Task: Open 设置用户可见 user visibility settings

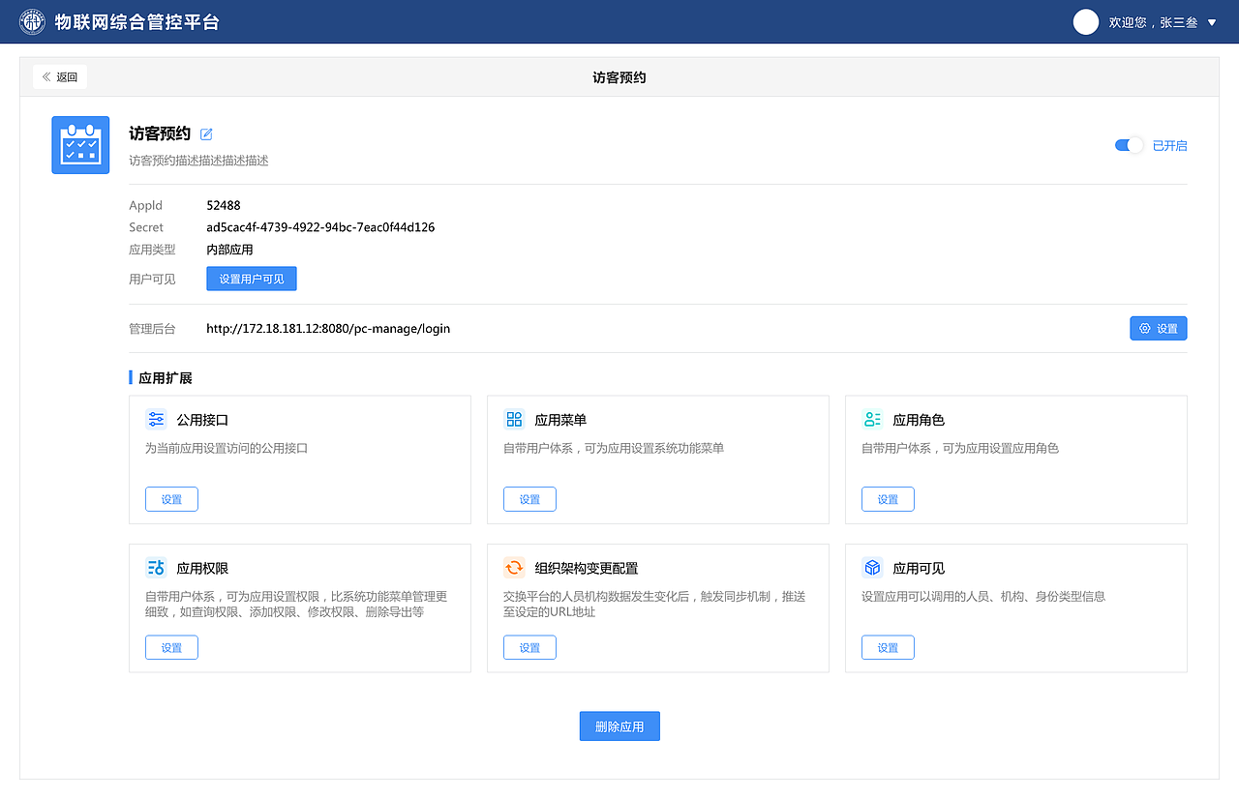Action: coord(251,278)
